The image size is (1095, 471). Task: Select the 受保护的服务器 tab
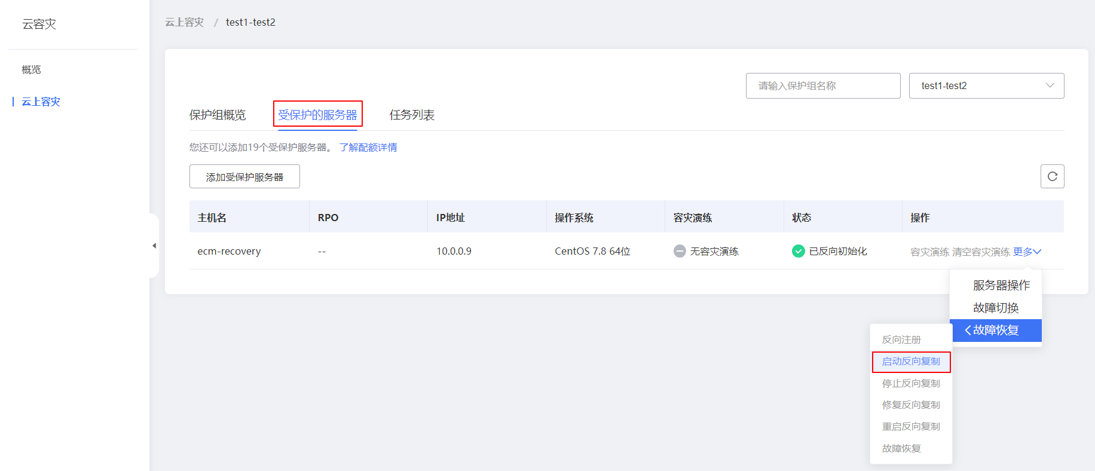317,115
